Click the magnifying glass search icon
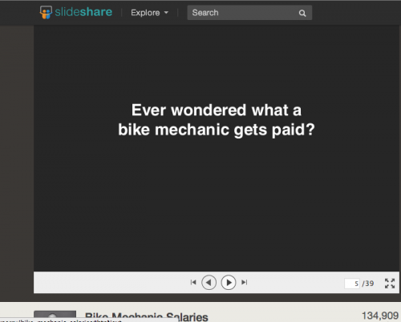Image resolution: width=401 pixels, height=322 pixels. pos(302,13)
